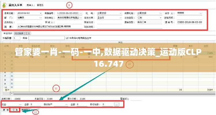
Task: Click the 明细导入 button
Action: coord(26,110)
